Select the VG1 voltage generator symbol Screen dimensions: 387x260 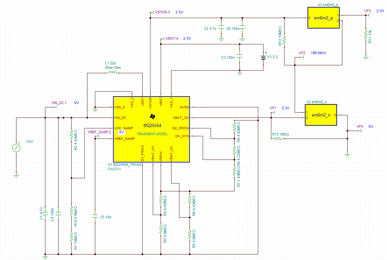pyautogui.click(x=16, y=148)
